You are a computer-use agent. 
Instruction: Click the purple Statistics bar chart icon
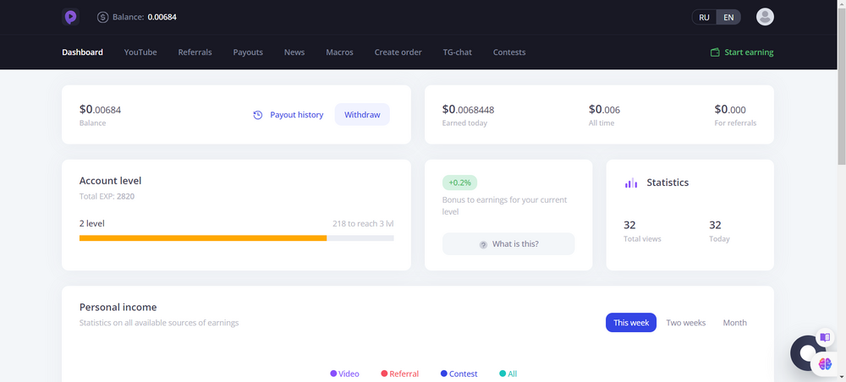pyautogui.click(x=631, y=183)
